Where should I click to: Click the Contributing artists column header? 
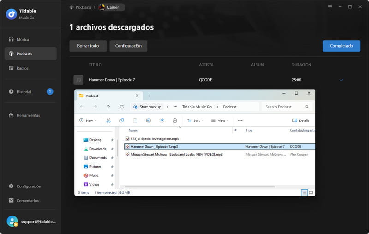click(x=303, y=130)
